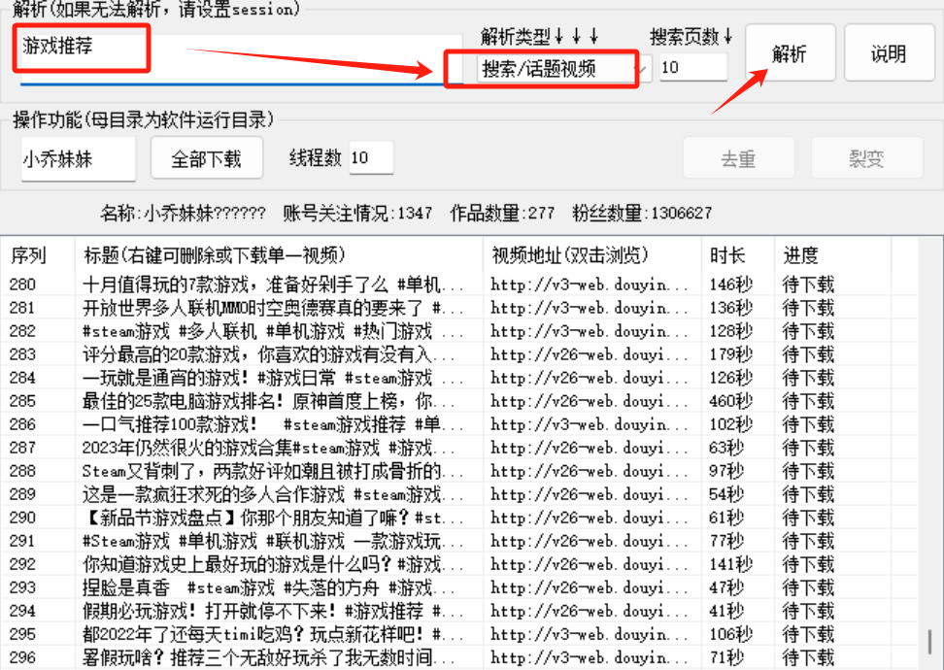944x670 pixels.
Task: Click the 进度 column header
Action: pyautogui.click(x=832, y=255)
